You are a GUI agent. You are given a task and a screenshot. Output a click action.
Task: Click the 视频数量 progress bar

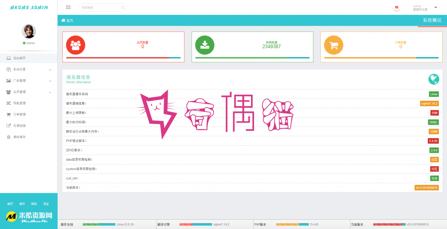click(x=252, y=58)
